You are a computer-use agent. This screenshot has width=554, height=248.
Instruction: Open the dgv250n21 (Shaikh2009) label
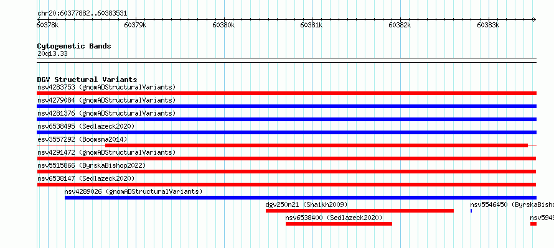(306, 204)
